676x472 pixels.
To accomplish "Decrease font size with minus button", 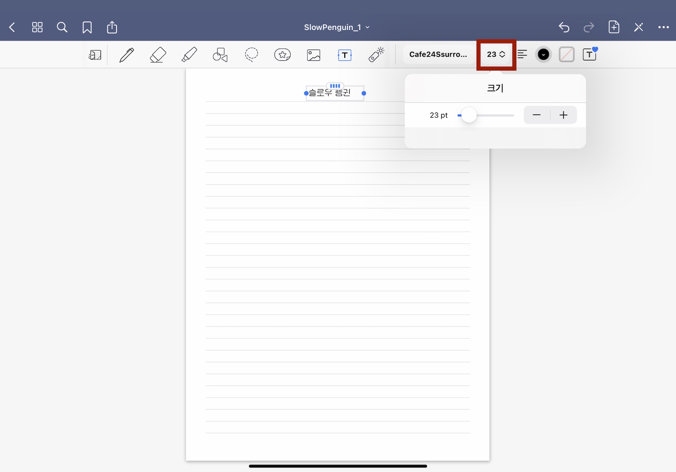I will tap(537, 115).
